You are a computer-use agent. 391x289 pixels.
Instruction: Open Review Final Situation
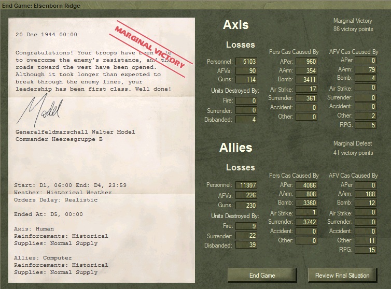(342, 276)
